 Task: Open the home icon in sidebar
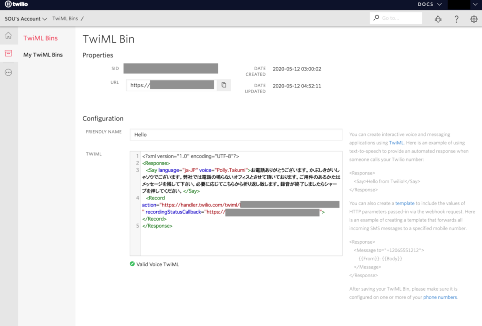[8, 35]
